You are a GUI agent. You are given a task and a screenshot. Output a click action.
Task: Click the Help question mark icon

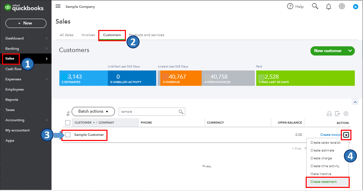point(290,6)
